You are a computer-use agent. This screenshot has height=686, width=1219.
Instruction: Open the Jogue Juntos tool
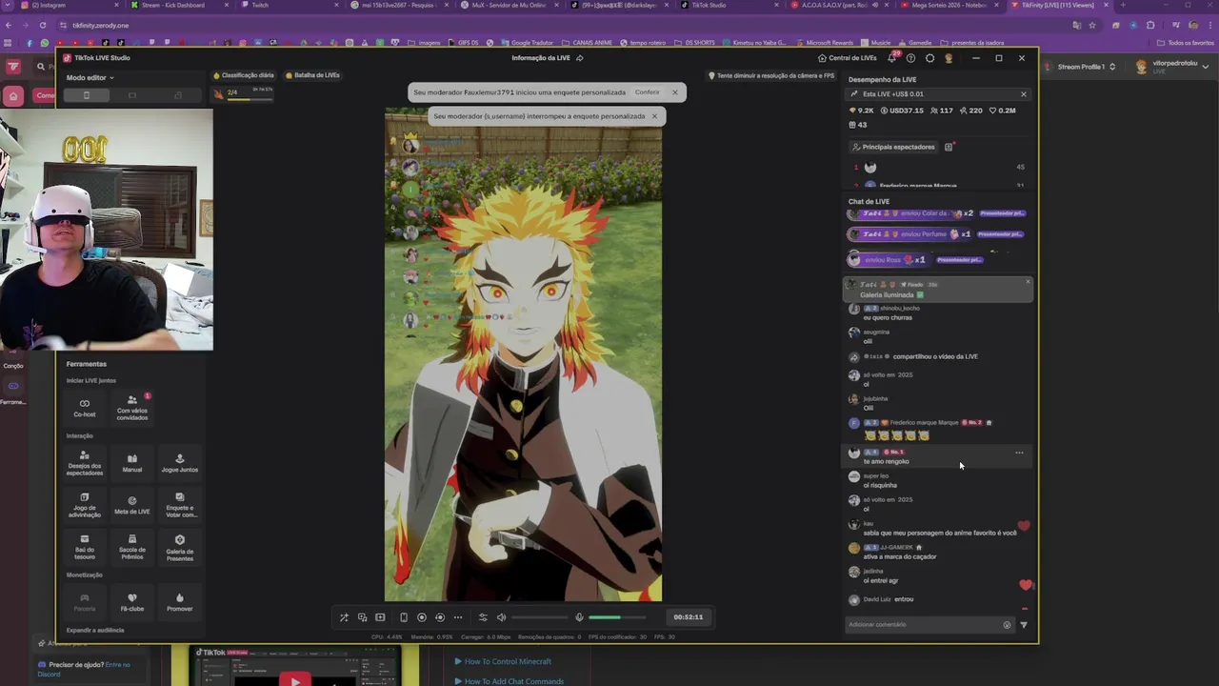180,463
